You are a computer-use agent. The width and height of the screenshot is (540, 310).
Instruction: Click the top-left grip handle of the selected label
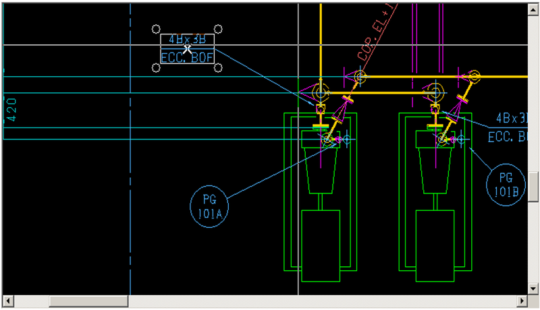[x=157, y=30]
